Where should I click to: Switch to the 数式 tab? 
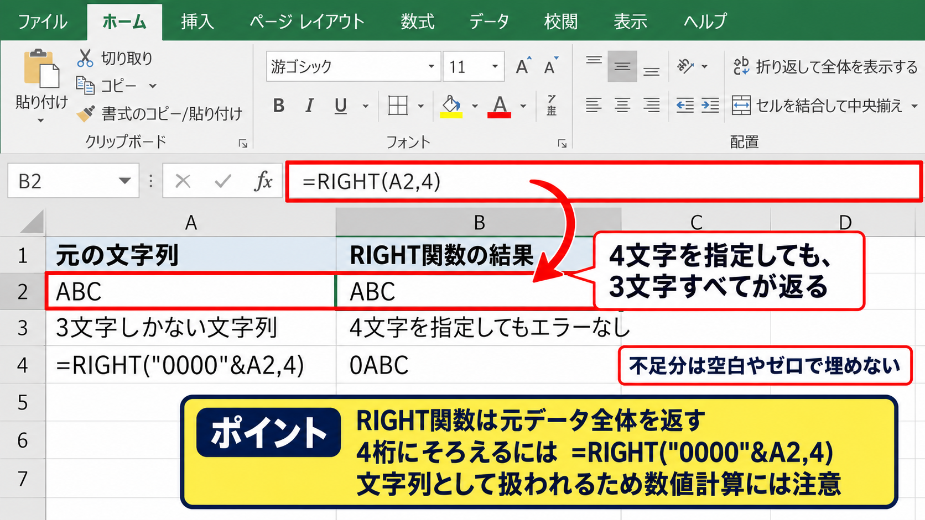[417, 22]
